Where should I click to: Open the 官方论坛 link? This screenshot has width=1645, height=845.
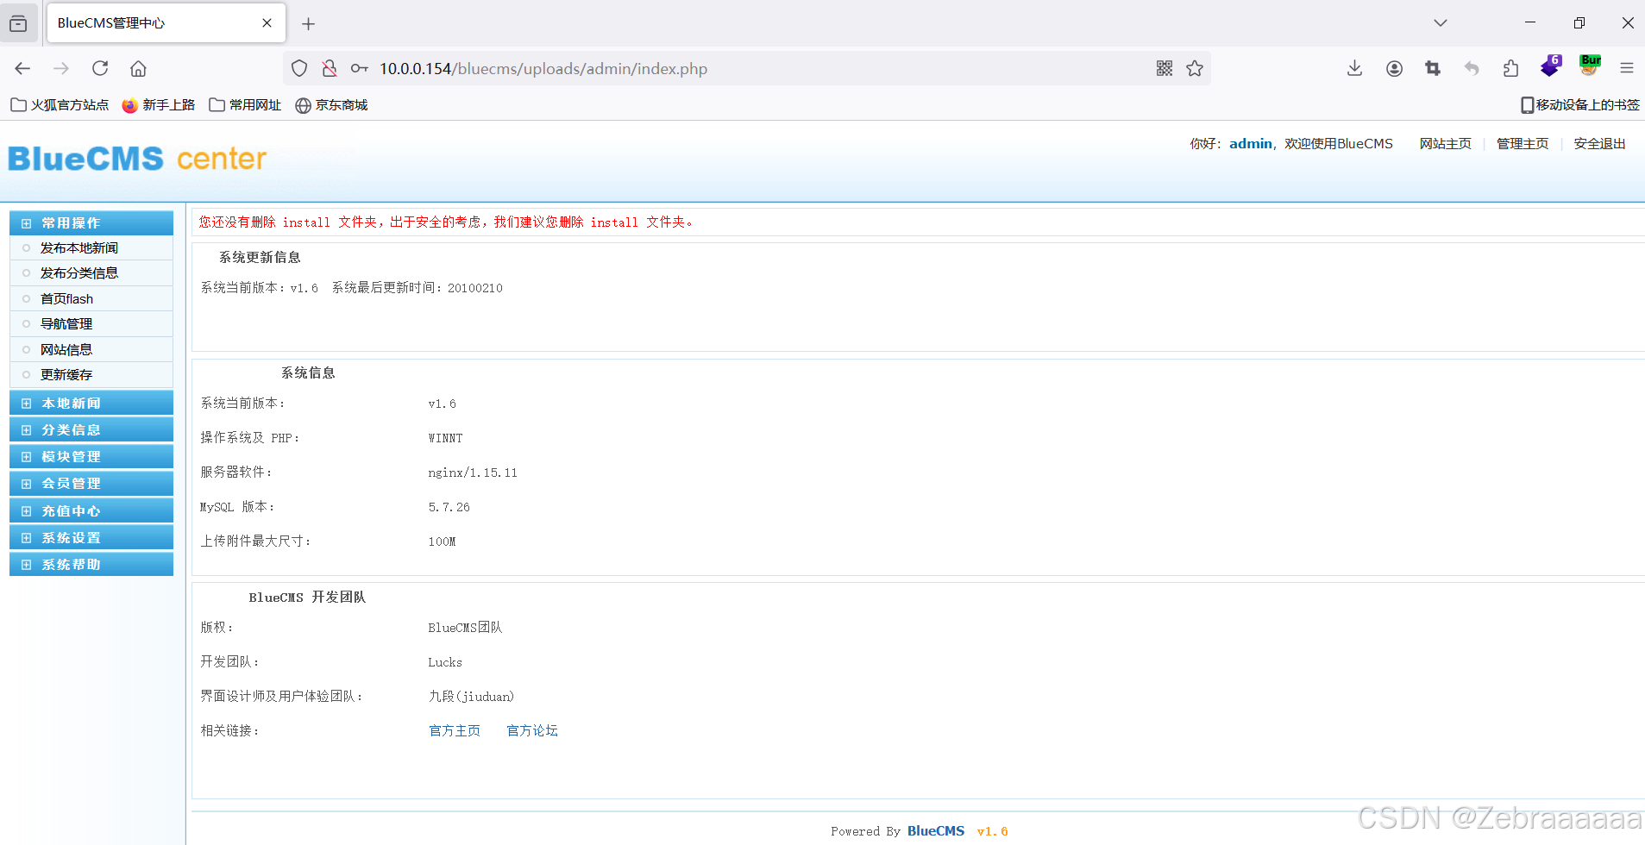[x=532, y=731]
